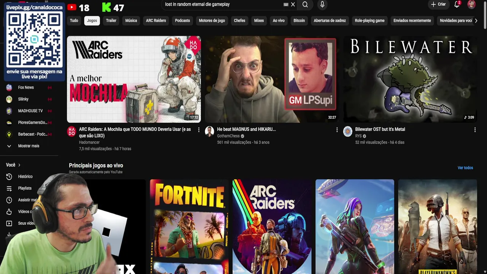Viewport: 487px width, 274px height.
Task: Click the search magnifier button
Action: 305,5
